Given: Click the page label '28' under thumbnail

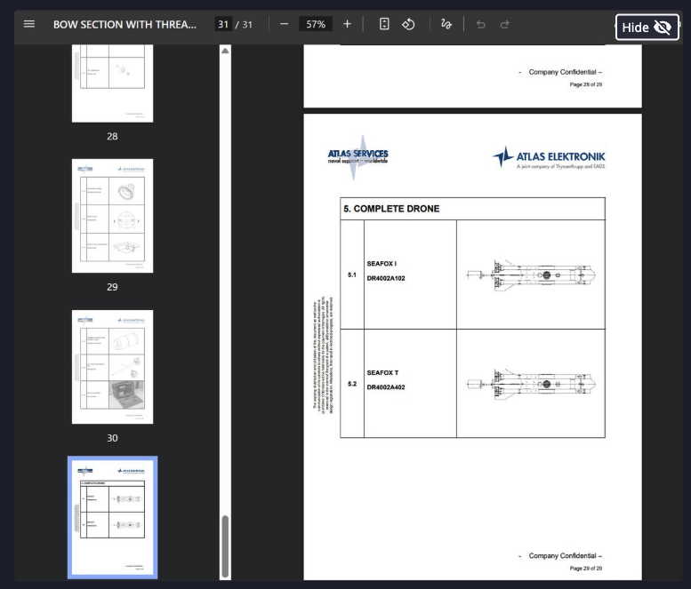Looking at the screenshot, I should coord(112,136).
